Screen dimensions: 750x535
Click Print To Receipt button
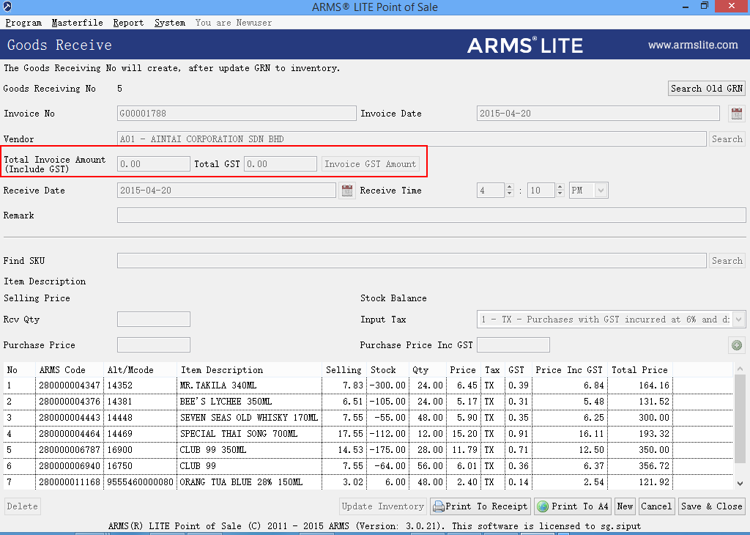[x=480, y=506]
